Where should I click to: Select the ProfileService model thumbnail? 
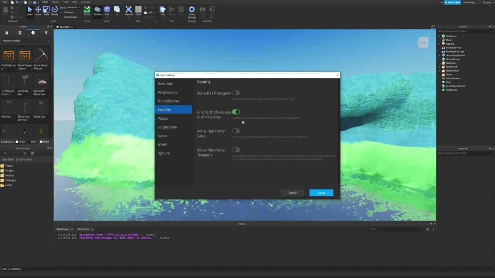(x=9, y=55)
